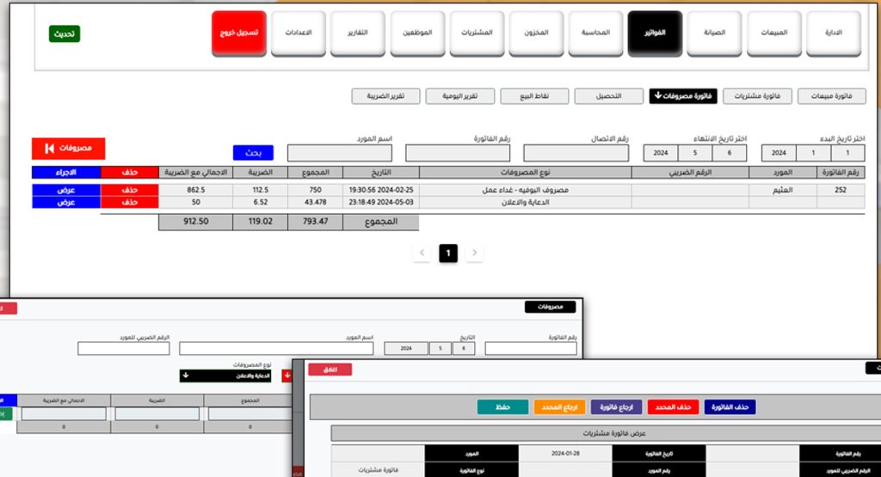The image size is (881, 477).
Task: Click the red اغلاق close button
Action: (330, 369)
